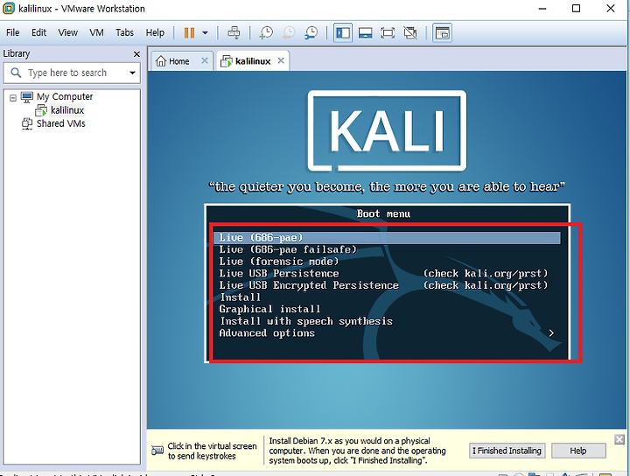
Task: Take a snapshot of the VM
Action: click(266, 32)
